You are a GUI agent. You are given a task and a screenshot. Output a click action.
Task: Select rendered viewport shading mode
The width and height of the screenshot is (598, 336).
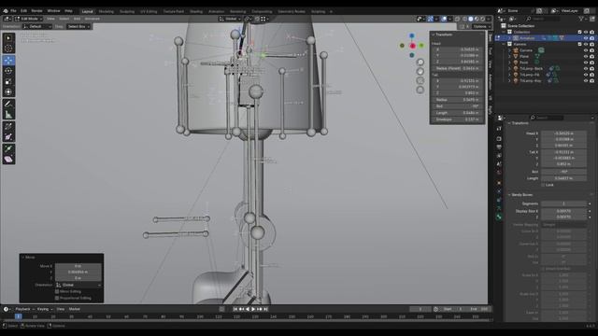coord(483,19)
